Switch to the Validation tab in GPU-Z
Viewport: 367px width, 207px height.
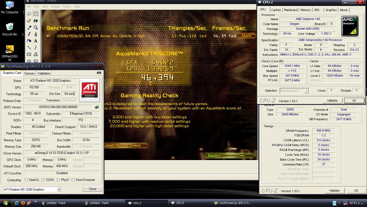(44, 73)
